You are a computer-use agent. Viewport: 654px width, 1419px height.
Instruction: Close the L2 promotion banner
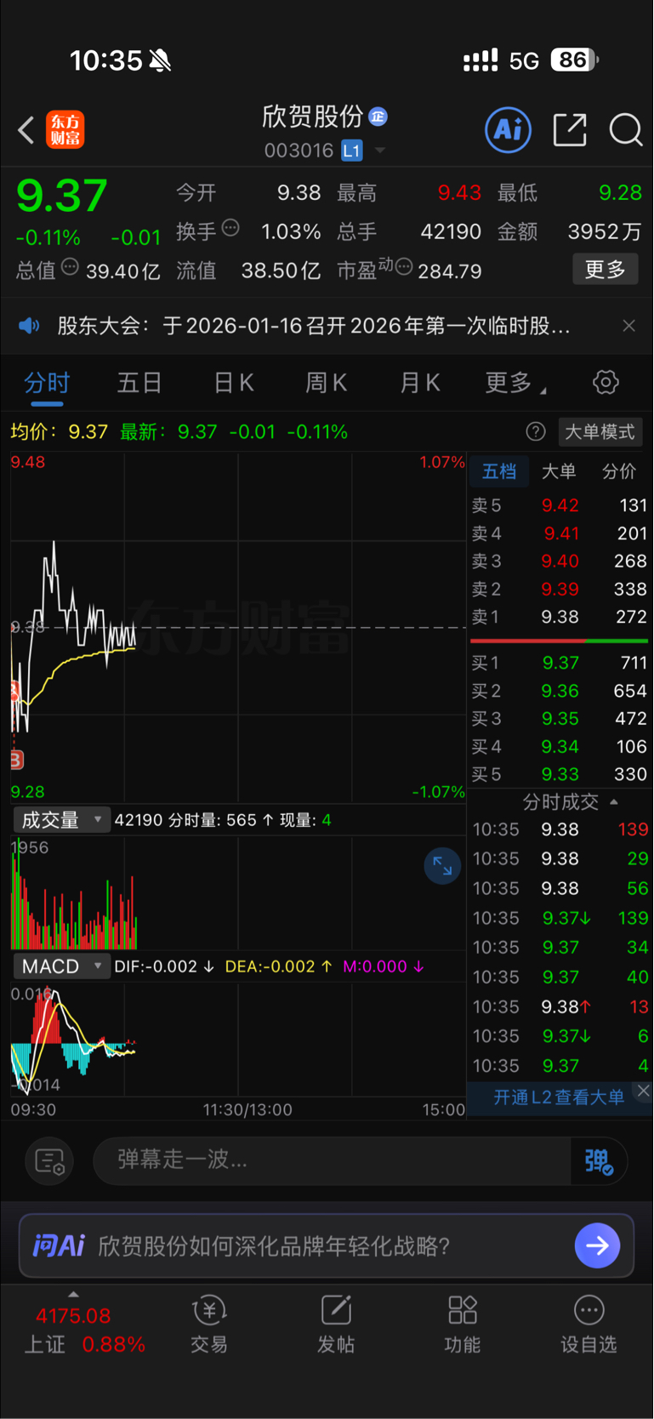(x=644, y=1091)
